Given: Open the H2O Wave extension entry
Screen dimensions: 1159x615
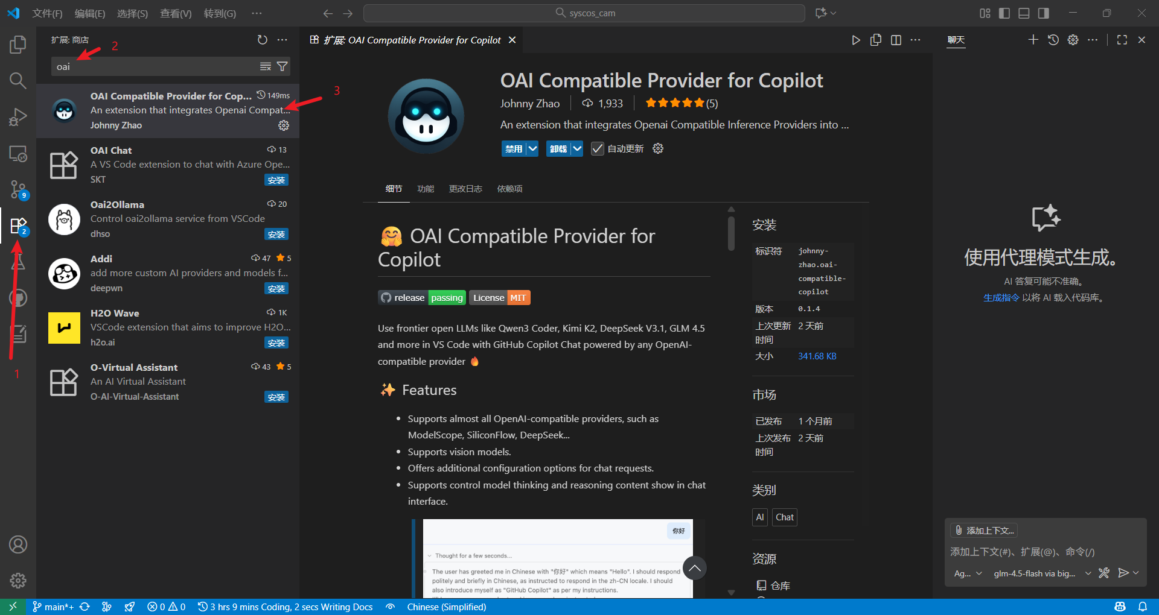Looking at the screenshot, I should pos(168,327).
